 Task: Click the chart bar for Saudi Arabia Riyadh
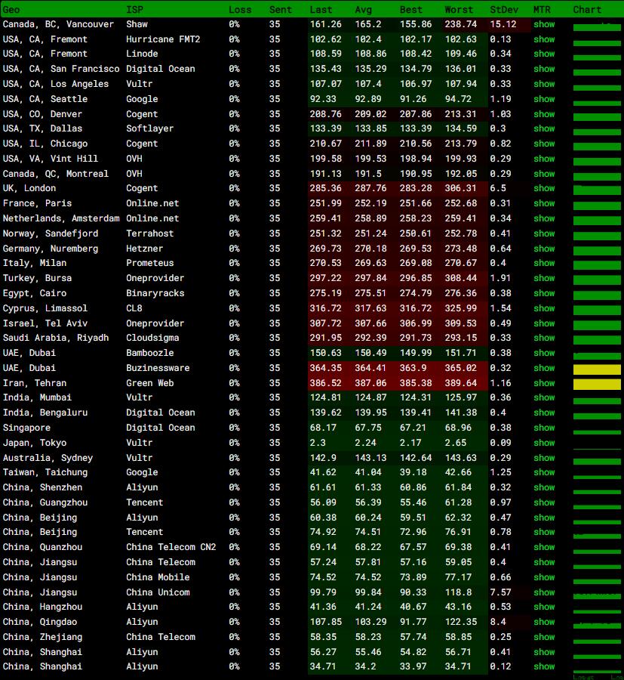click(x=597, y=339)
